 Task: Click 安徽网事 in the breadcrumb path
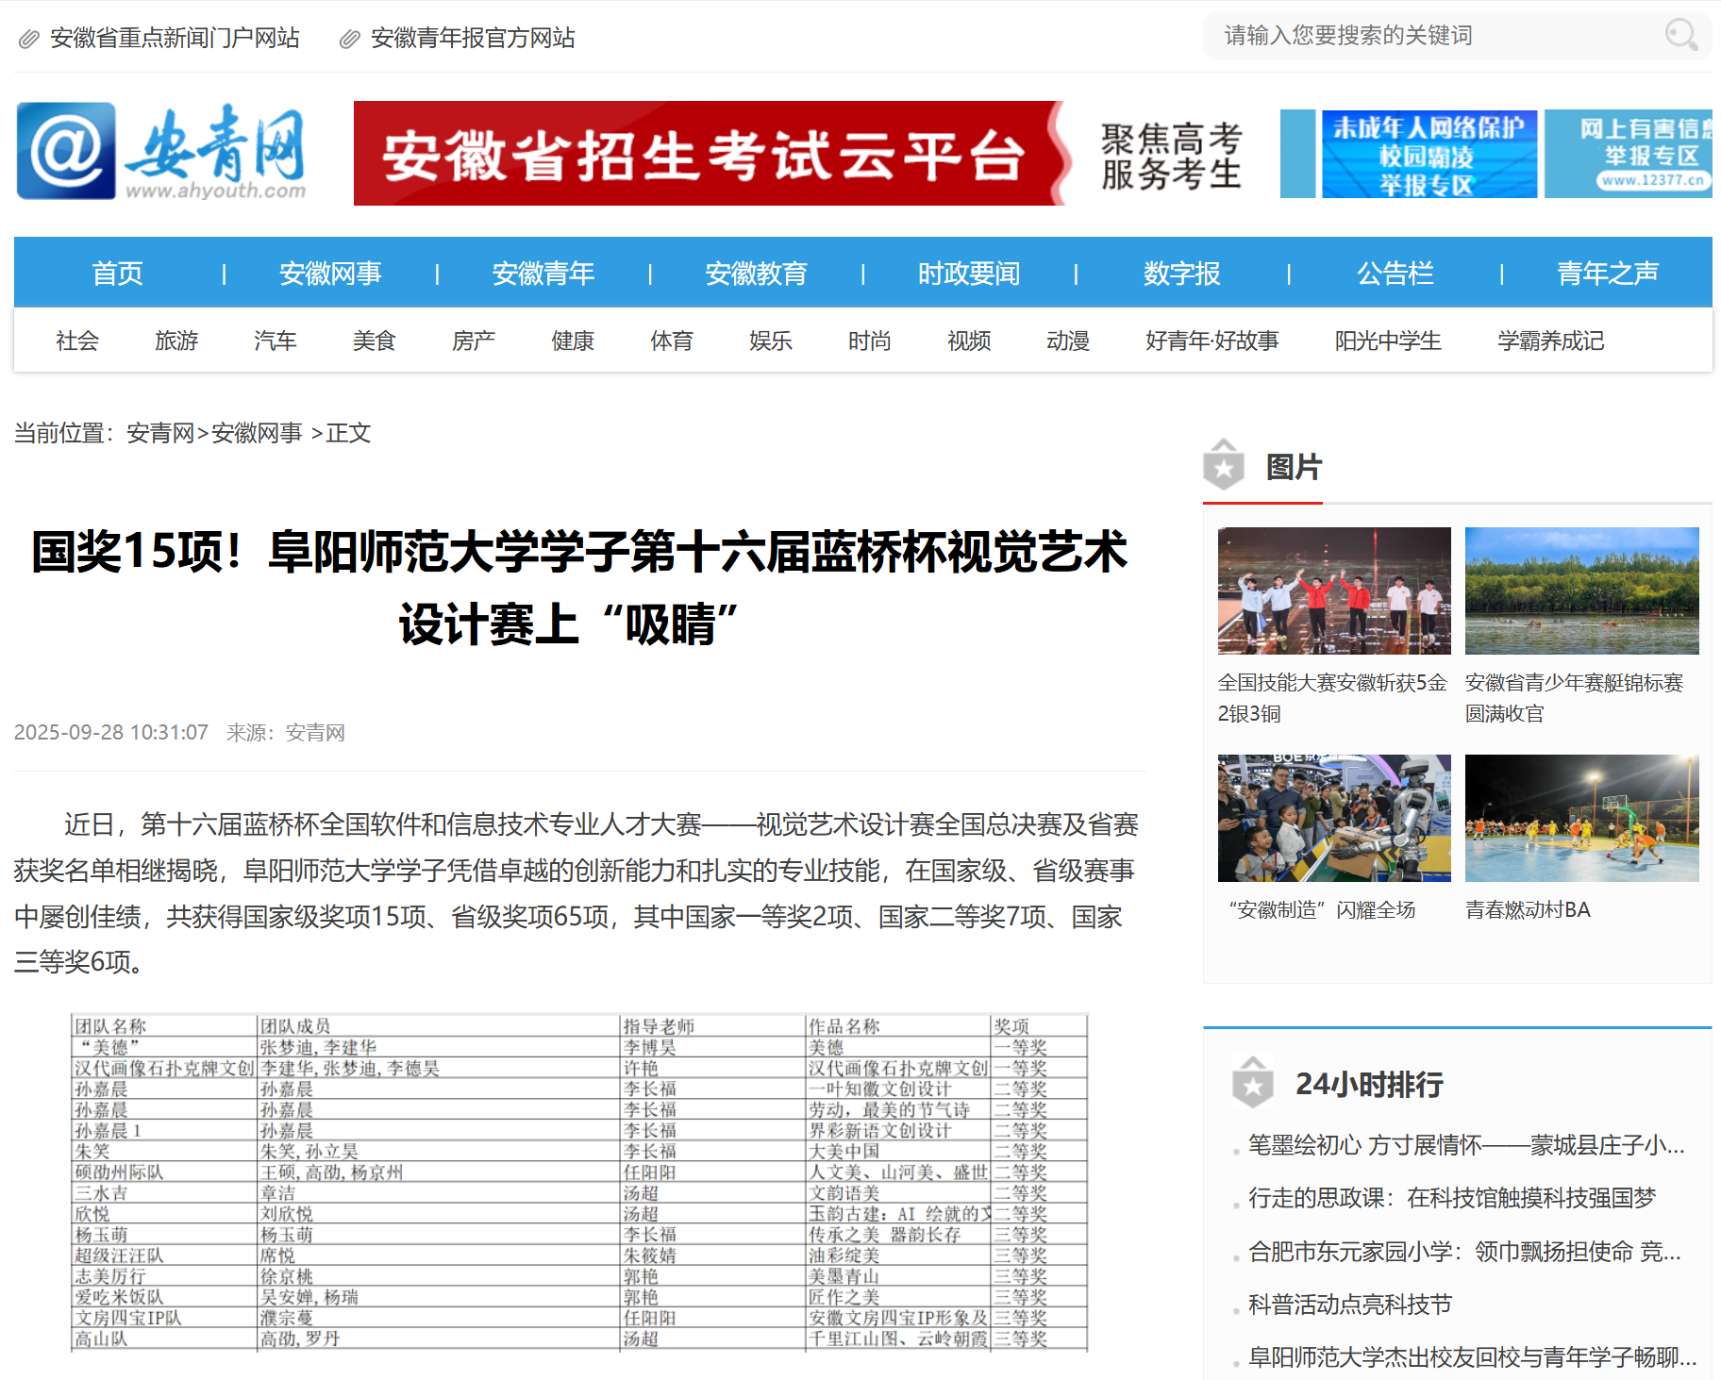tap(257, 433)
